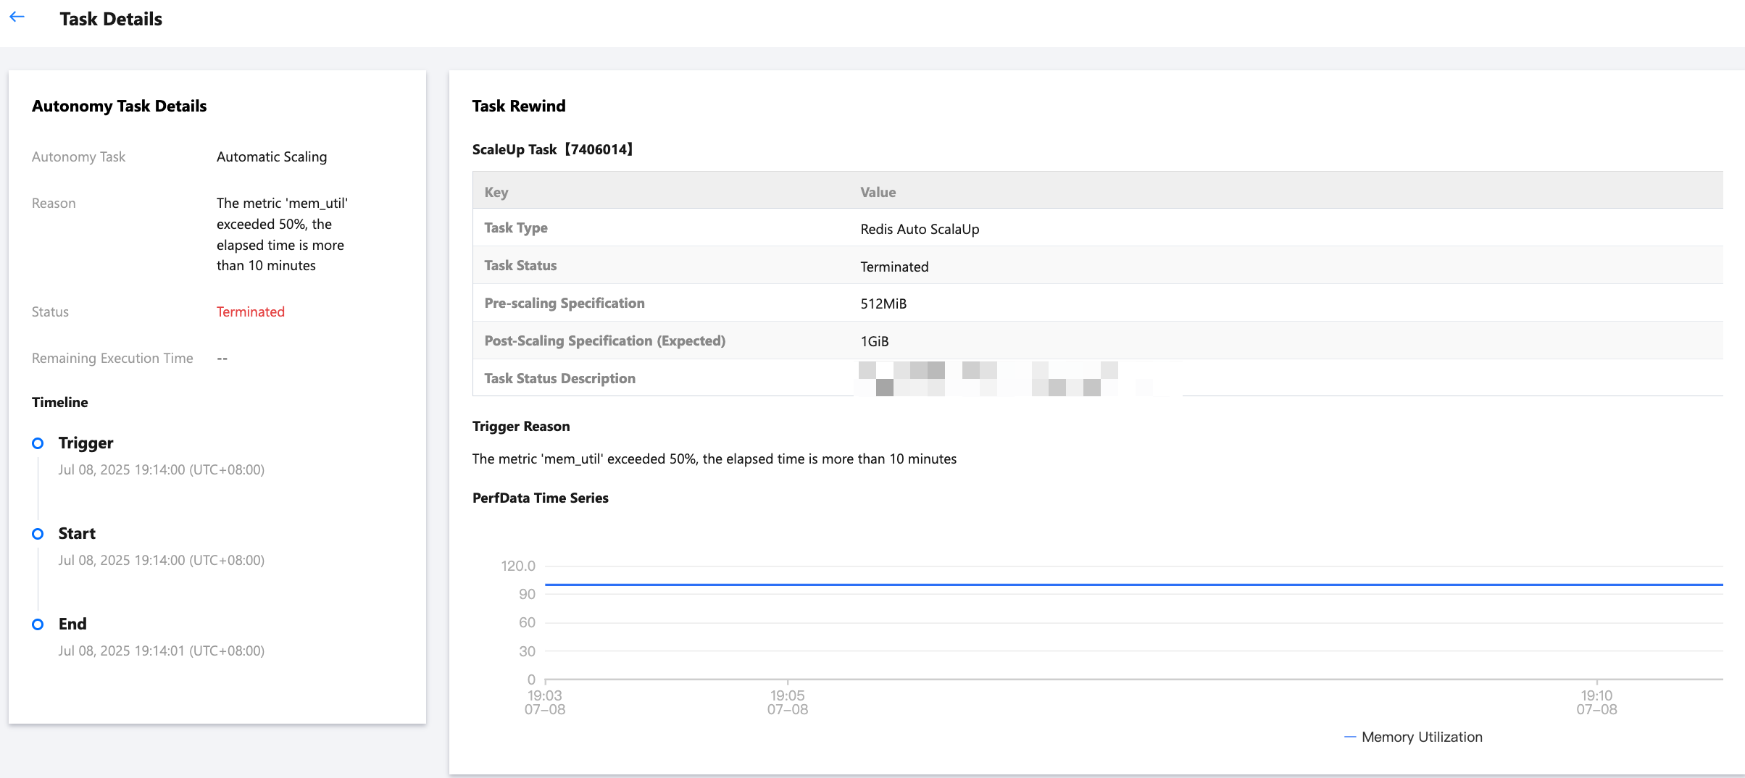
Task: Click the 1GiB post-scaling value
Action: 874,342
